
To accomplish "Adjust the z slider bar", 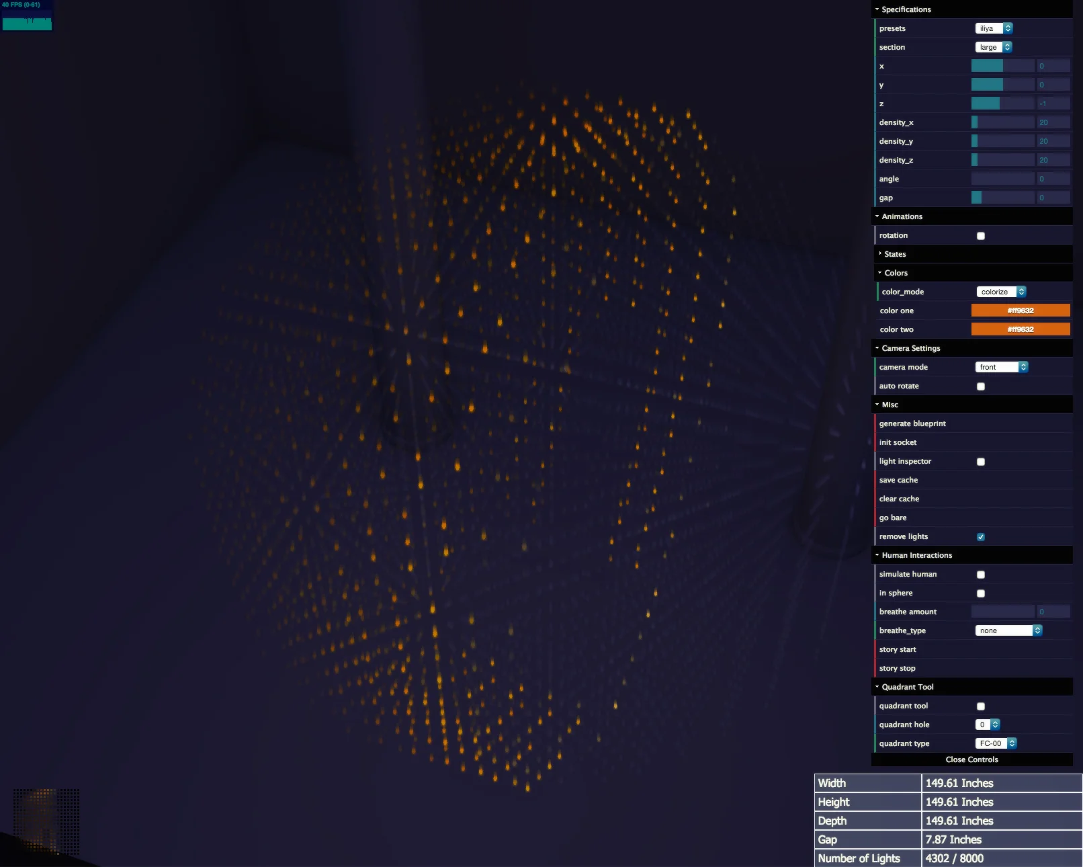I will [x=1003, y=104].
